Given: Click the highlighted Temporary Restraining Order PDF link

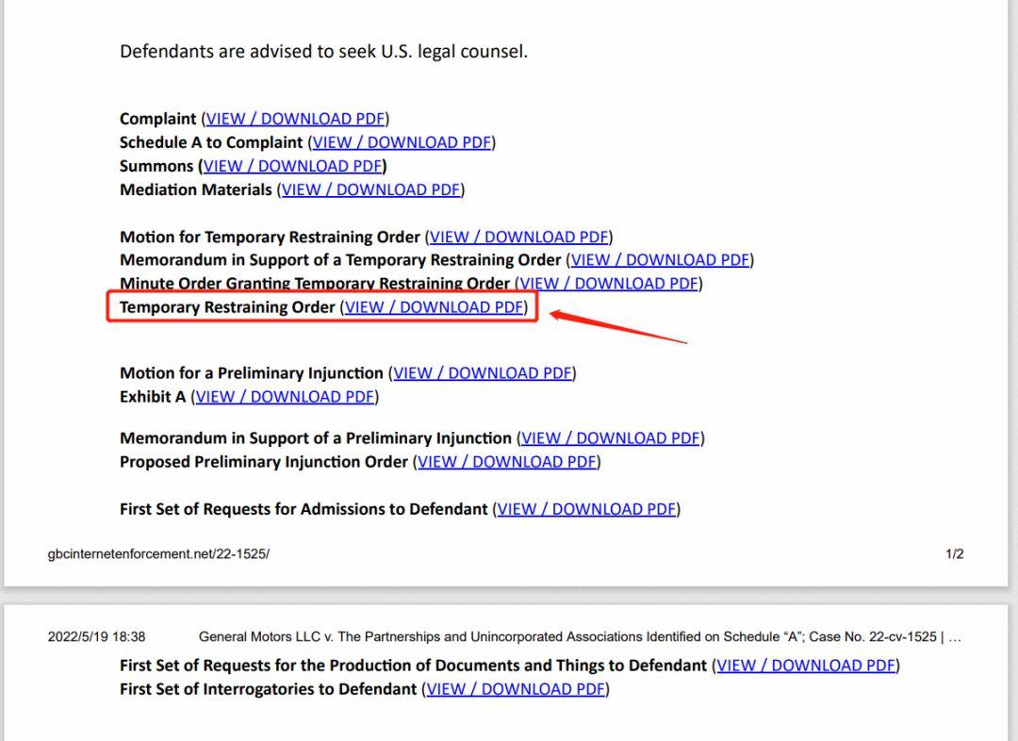Looking at the screenshot, I should 434,307.
